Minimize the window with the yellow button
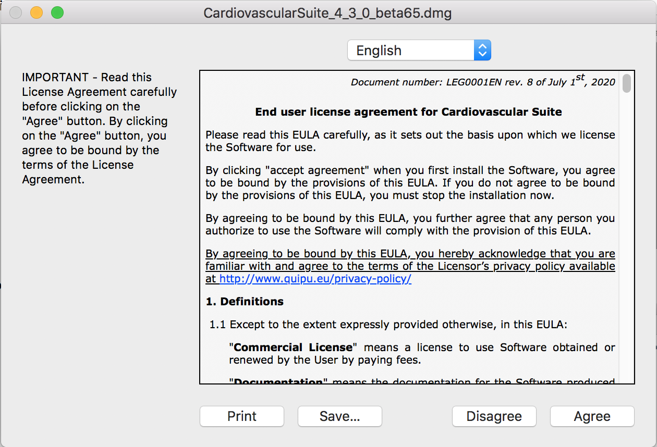657x447 pixels. [x=36, y=13]
